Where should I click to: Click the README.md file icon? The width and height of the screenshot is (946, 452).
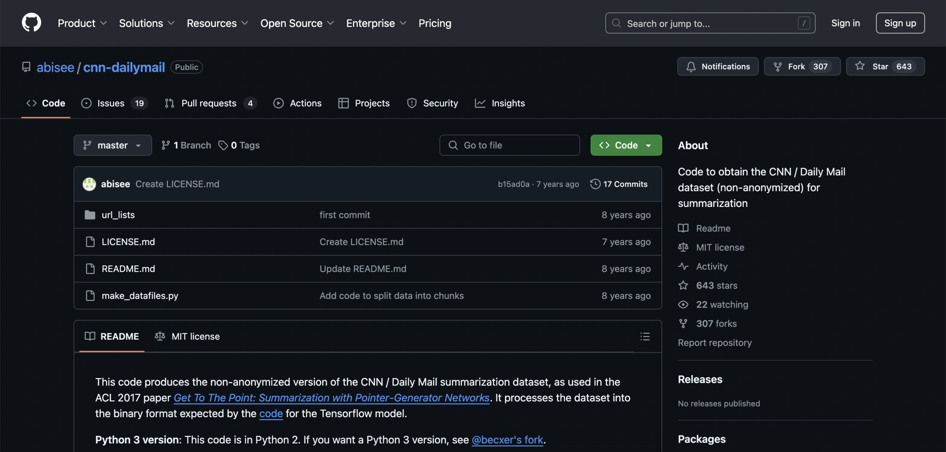click(x=90, y=269)
